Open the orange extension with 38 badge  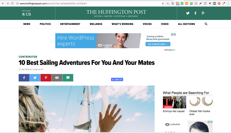pos(178,3)
